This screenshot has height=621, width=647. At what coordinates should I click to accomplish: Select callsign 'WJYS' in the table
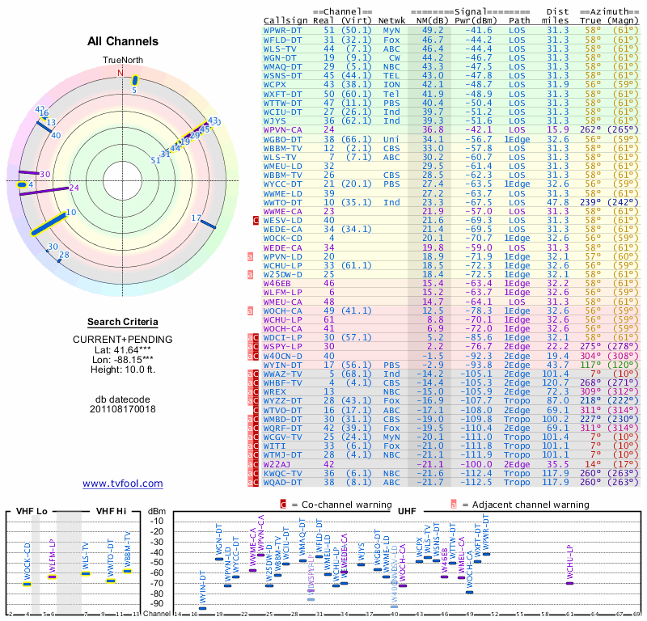pyautogui.click(x=274, y=121)
